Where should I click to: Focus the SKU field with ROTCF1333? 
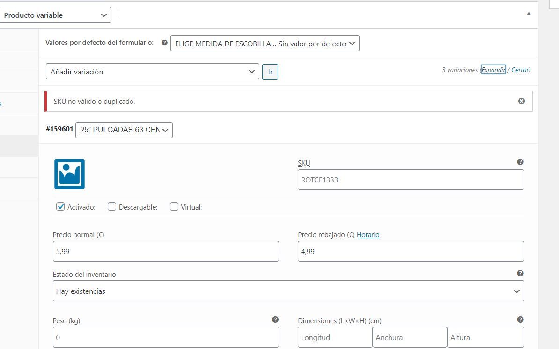coord(411,180)
